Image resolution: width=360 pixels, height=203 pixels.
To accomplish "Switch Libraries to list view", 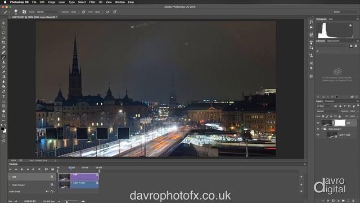I will (x=356, y=46).
